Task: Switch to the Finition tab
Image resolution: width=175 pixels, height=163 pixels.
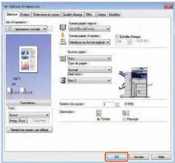Action: pos(25,15)
